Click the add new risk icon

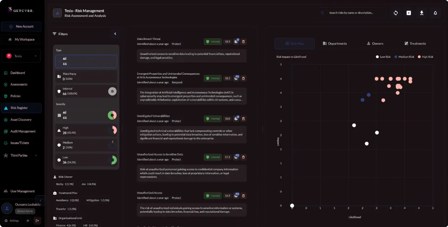coord(408,13)
